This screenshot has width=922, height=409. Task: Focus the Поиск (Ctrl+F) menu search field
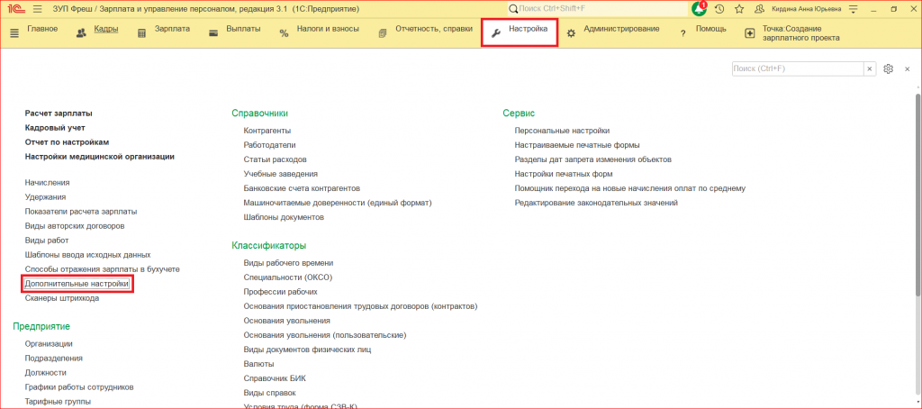coord(798,68)
